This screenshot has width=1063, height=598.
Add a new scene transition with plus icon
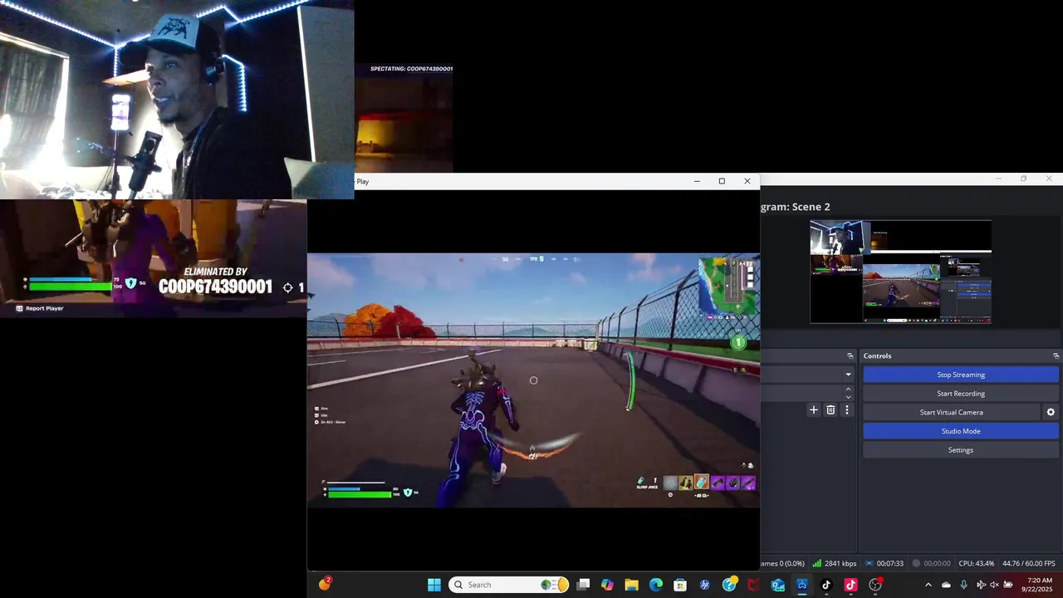[814, 410]
